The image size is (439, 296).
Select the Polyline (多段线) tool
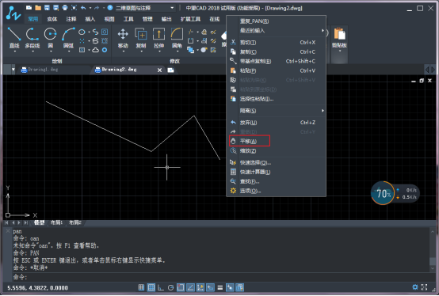(32, 38)
